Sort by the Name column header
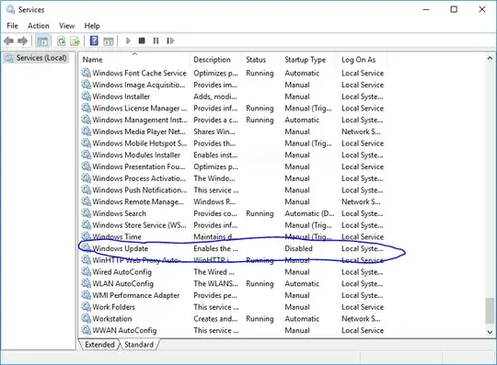 click(x=134, y=60)
